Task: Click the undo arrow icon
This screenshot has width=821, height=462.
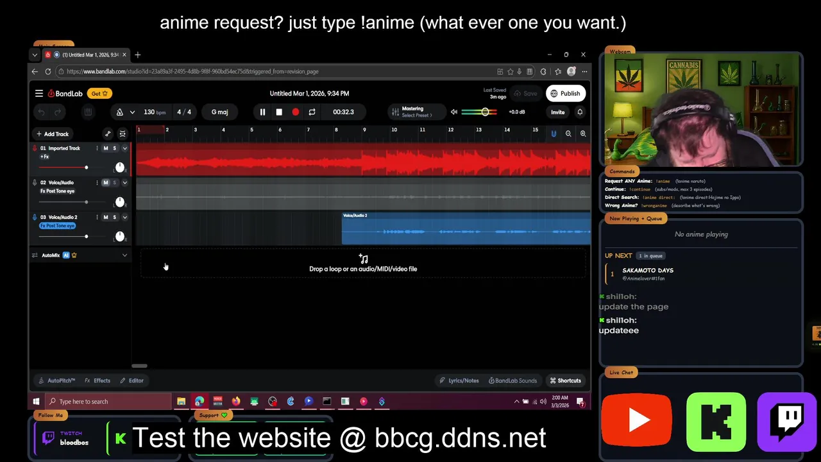Action: pos(41,112)
